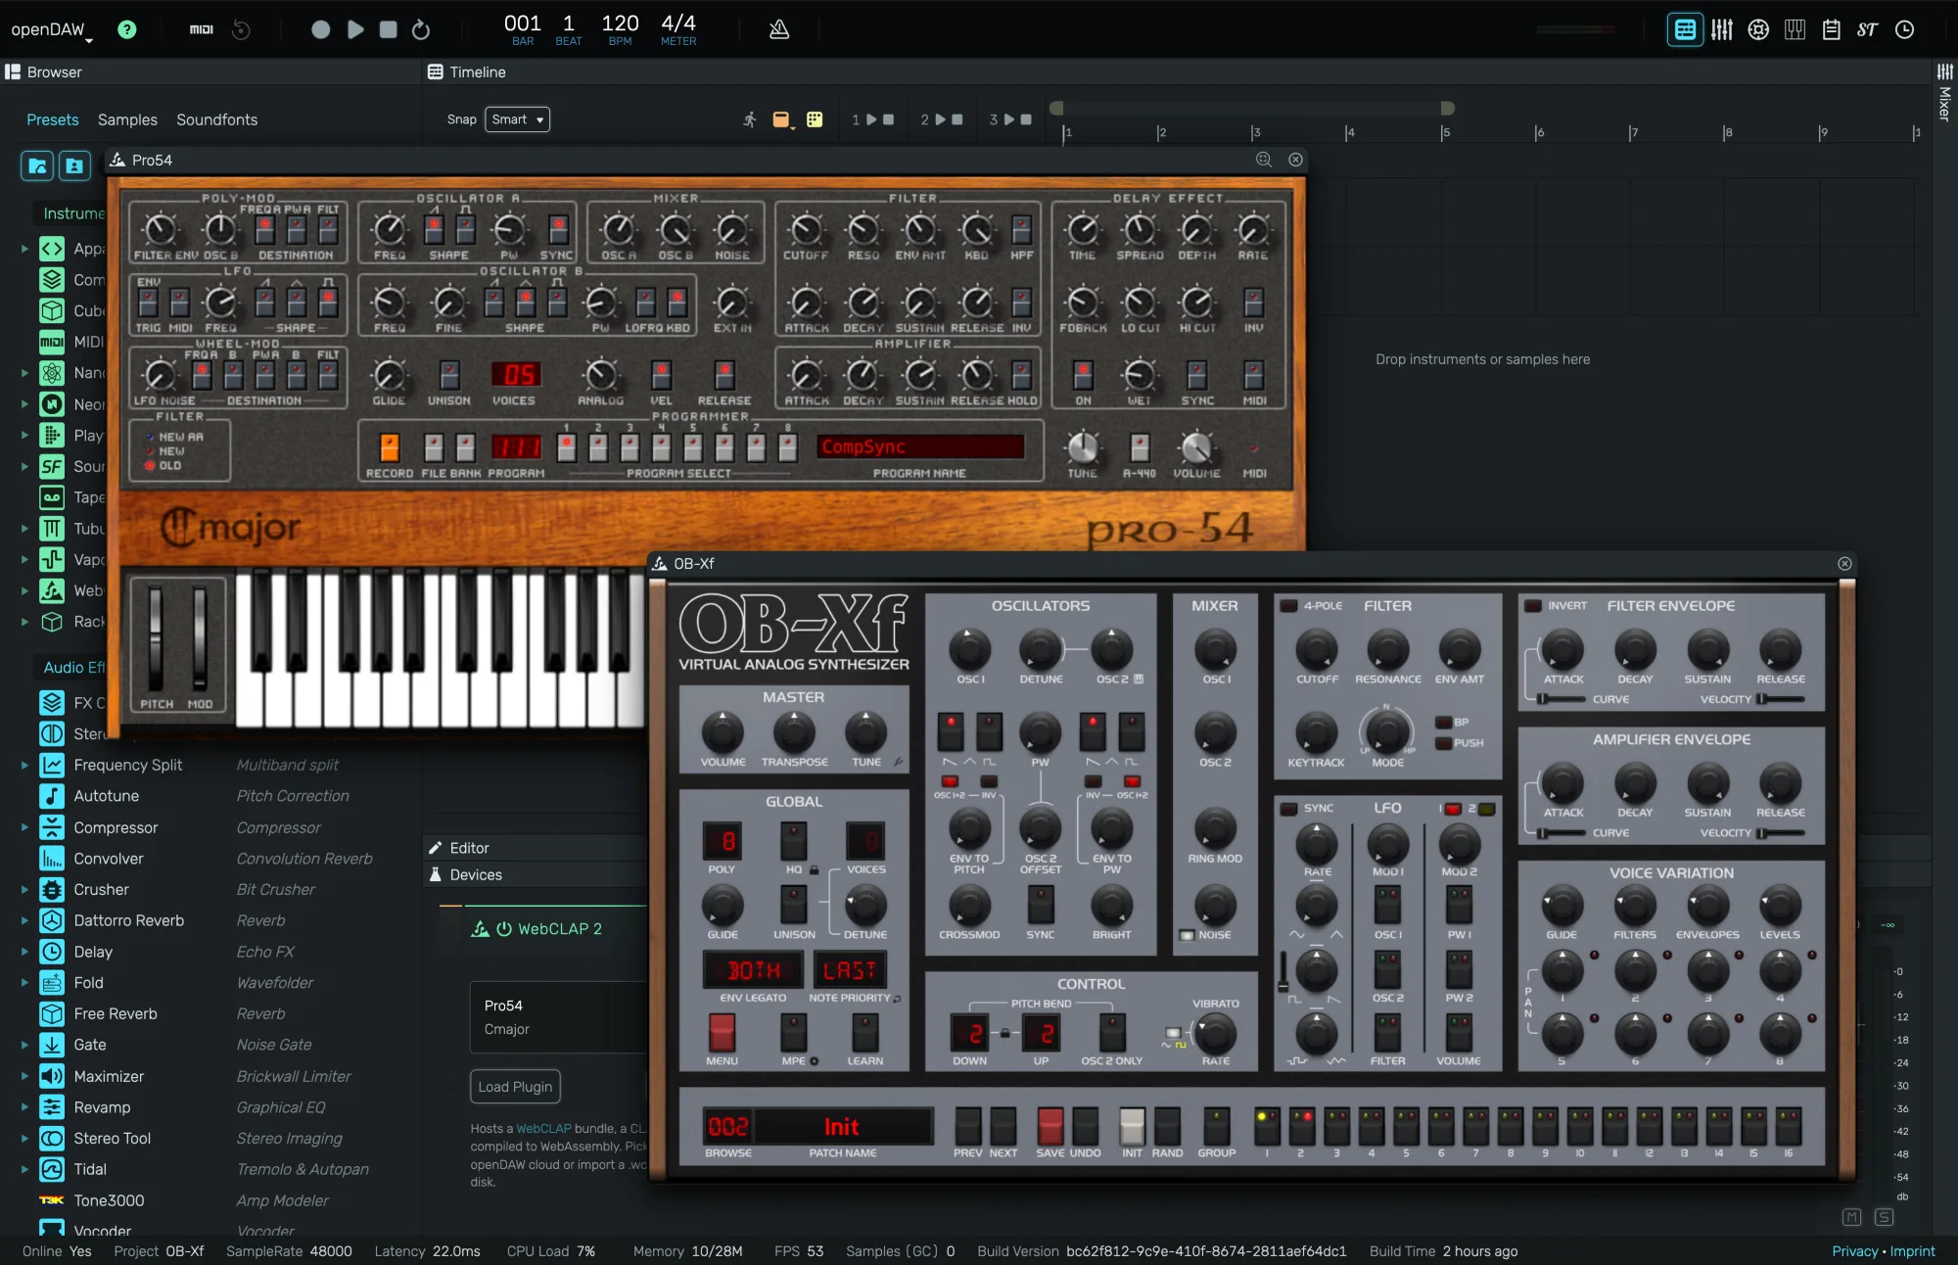Viewport: 1958px width, 1265px height.
Task: Click the Pro54 pitch wheel slider
Action: 156,639
